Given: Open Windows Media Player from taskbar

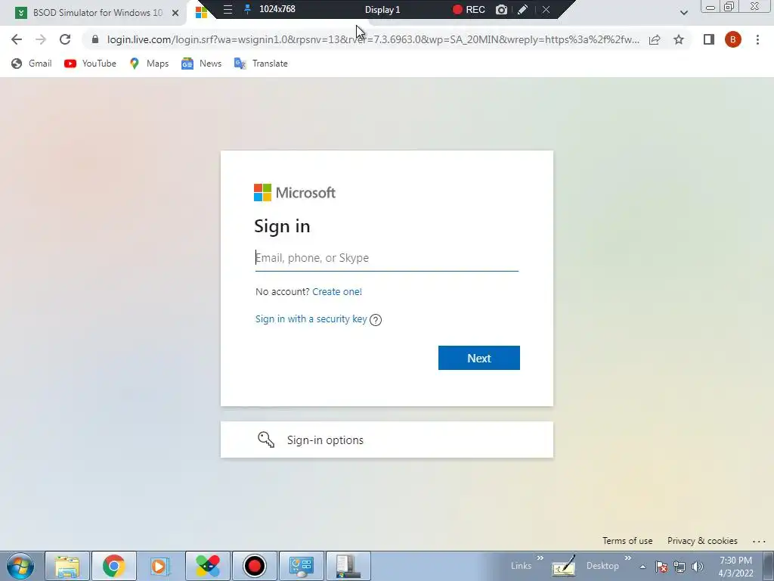Looking at the screenshot, I should 160,566.
